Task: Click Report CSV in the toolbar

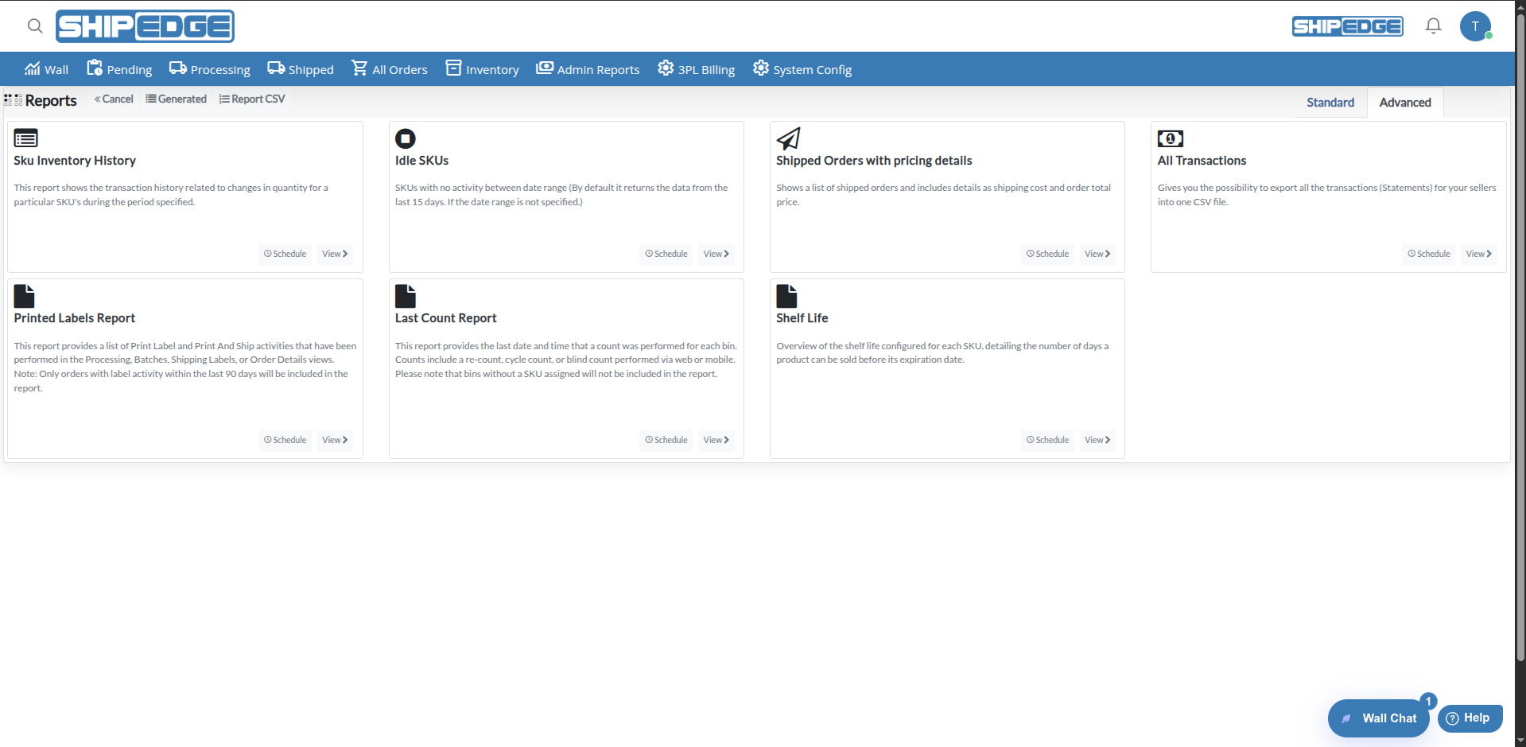Action: tap(252, 99)
